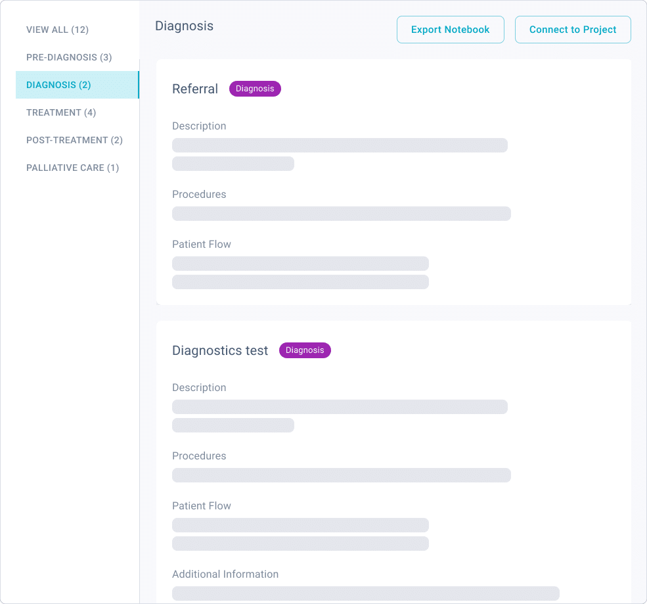Viewport: 647px width, 604px height.
Task: Click Diagnostics test Description placeholder text
Action: coord(340,416)
